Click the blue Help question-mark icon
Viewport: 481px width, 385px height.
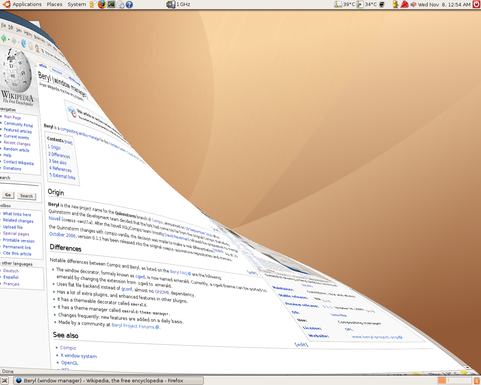[x=129, y=5]
